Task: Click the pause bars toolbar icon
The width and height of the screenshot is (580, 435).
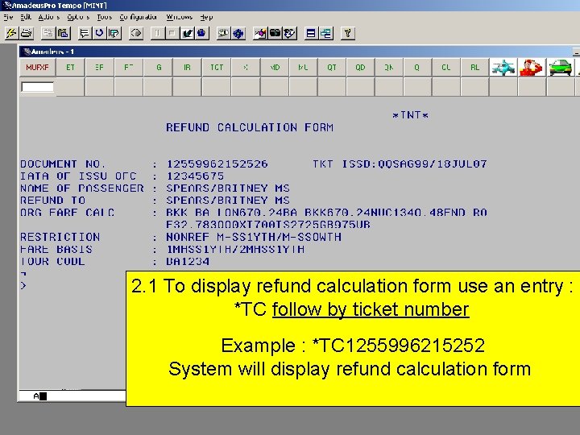Action: (158, 33)
